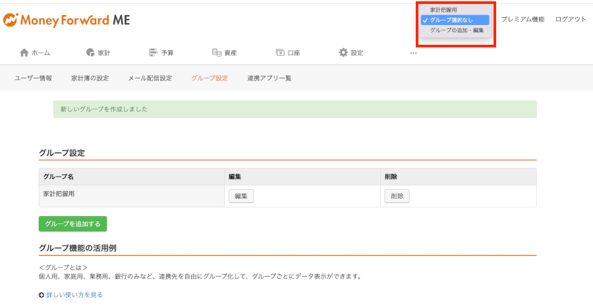Click the green グループを追加する button
The image size is (593, 307).
[72, 224]
